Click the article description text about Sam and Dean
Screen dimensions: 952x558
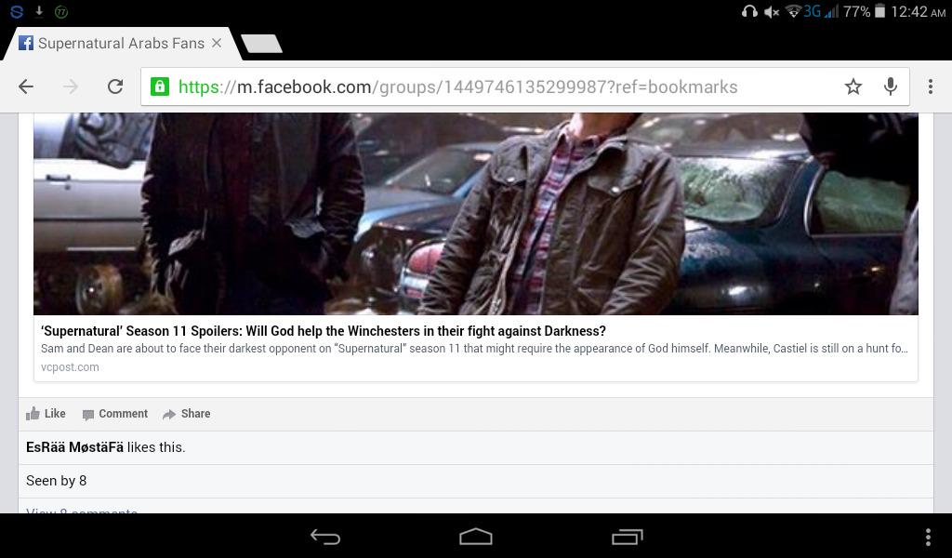click(x=474, y=349)
